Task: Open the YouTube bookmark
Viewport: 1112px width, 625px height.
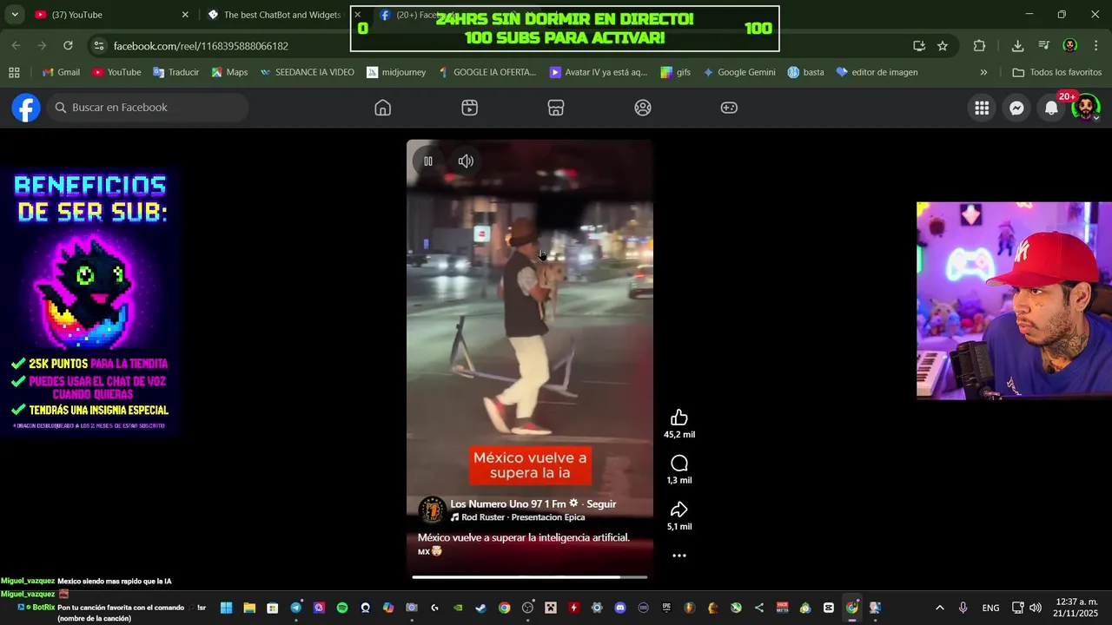Action: click(x=116, y=72)
